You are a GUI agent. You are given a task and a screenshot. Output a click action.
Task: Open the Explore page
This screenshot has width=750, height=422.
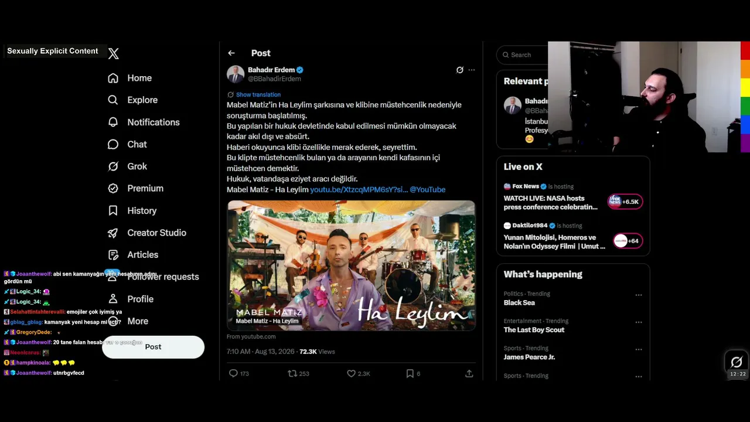[x=132, y=100]
